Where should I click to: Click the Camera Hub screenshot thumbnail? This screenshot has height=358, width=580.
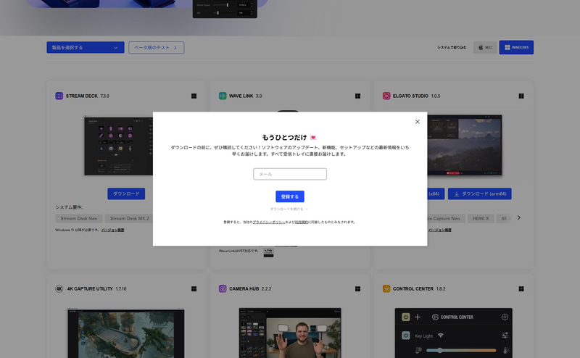pyautogui.click(x=290, y=333)
